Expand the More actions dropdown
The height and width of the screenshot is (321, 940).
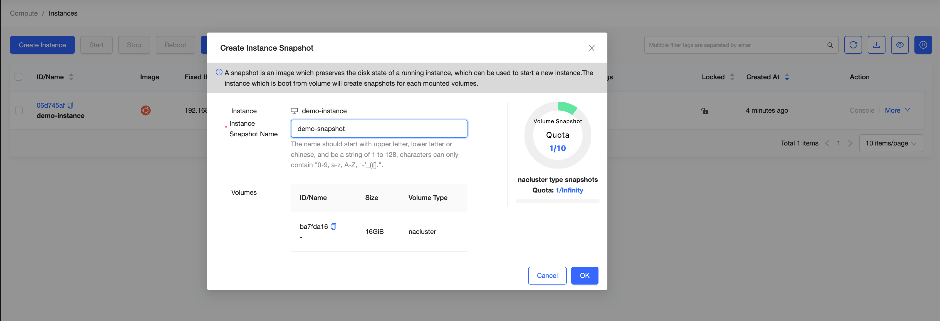[897, 110]
